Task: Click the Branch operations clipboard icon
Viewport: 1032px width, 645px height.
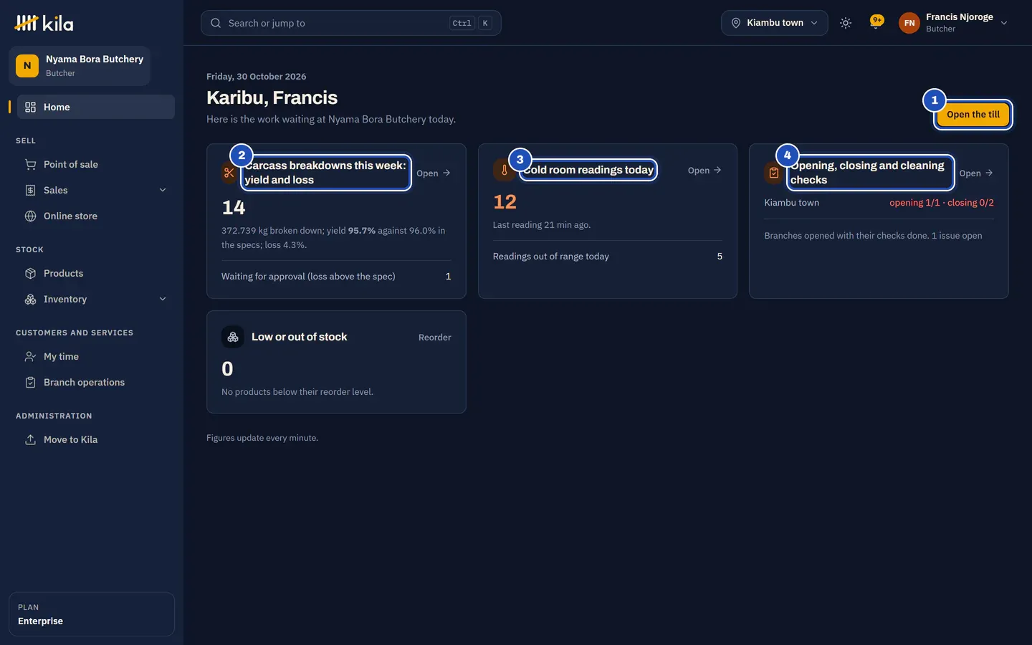Action: 30,382
